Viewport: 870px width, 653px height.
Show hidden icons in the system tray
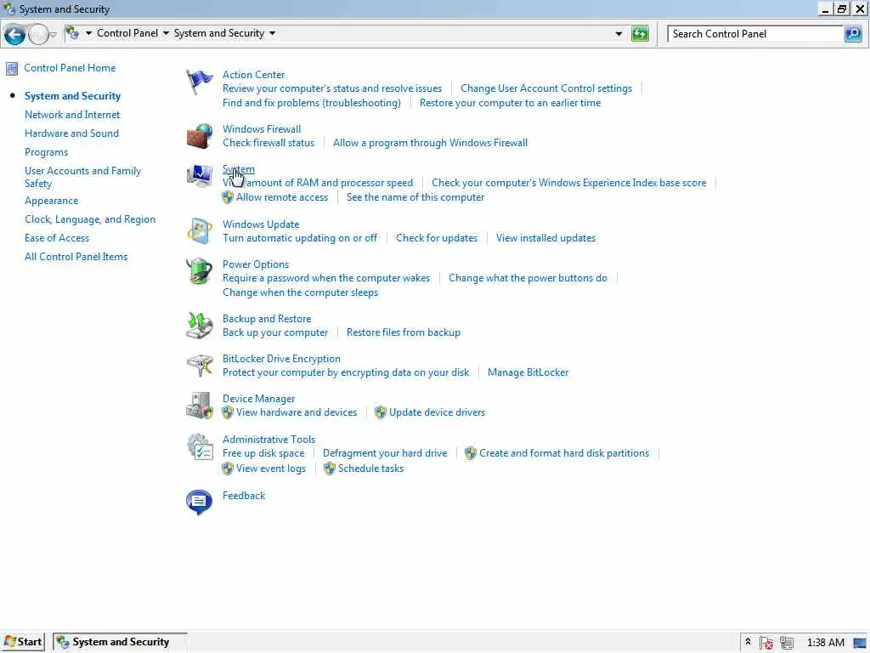pyautogui.click(x=748, y=642)
